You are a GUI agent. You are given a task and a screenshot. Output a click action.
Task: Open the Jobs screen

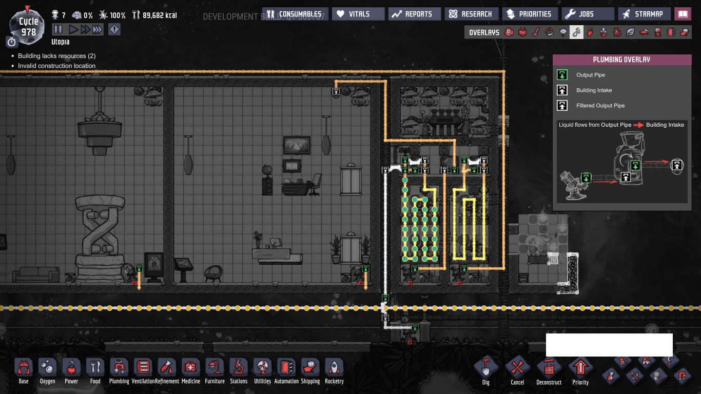click(x=588, y=14)
